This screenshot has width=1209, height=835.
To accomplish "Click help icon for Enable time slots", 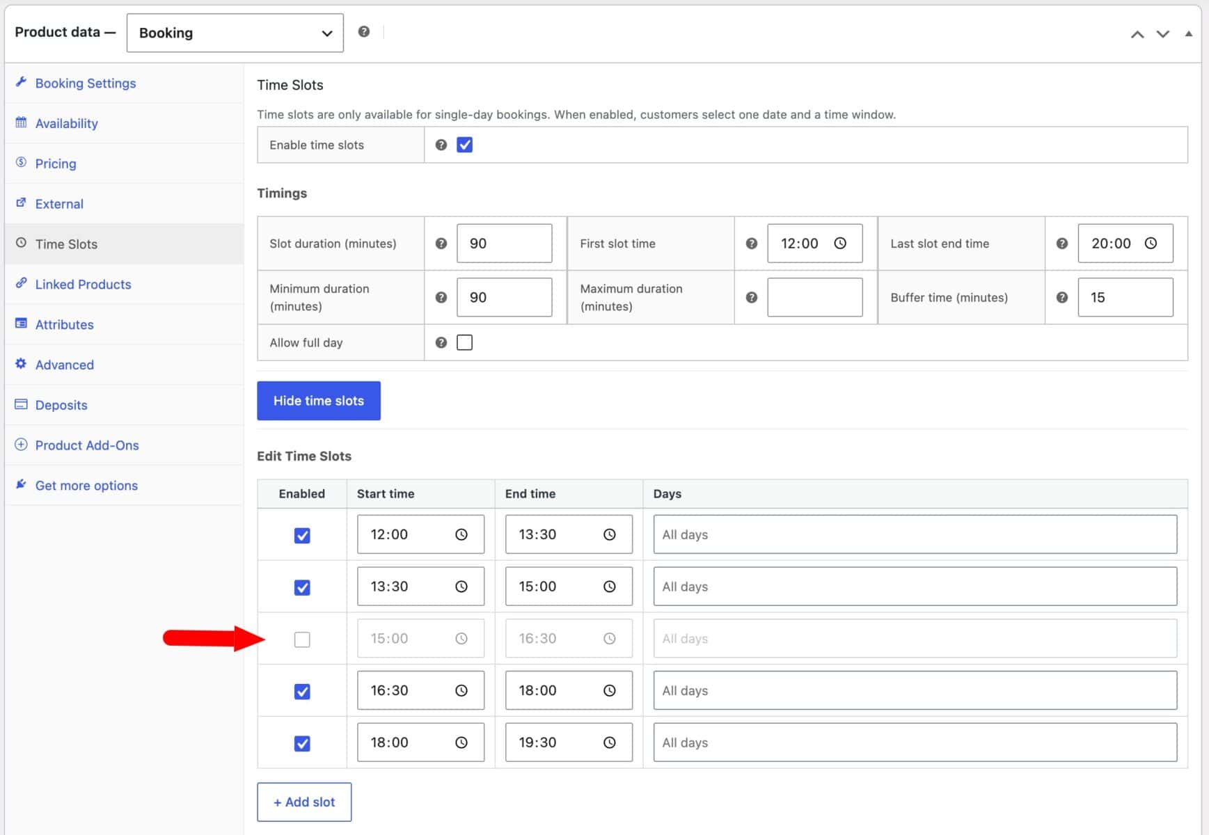I will click(x=441, y=145).
